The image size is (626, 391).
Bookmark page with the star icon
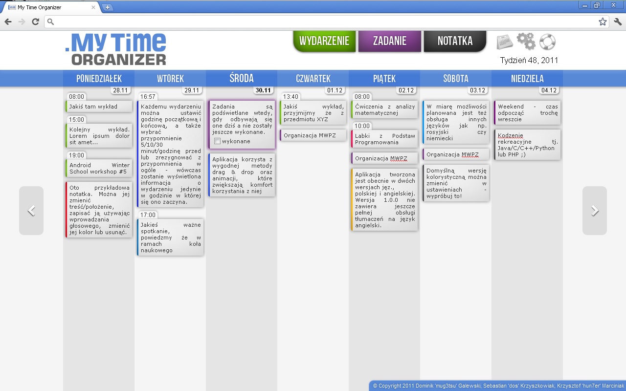pyautogui.click(x=603, y=22)
